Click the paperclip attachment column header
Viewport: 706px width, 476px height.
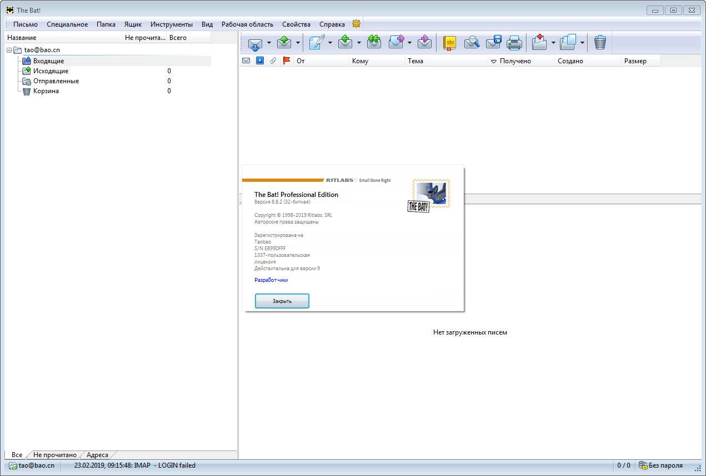pos(273,61)
